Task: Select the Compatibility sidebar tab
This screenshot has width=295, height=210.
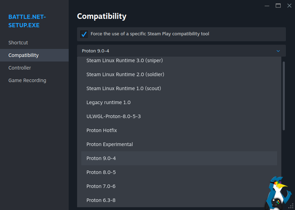Action: click(x=23, y=55)
